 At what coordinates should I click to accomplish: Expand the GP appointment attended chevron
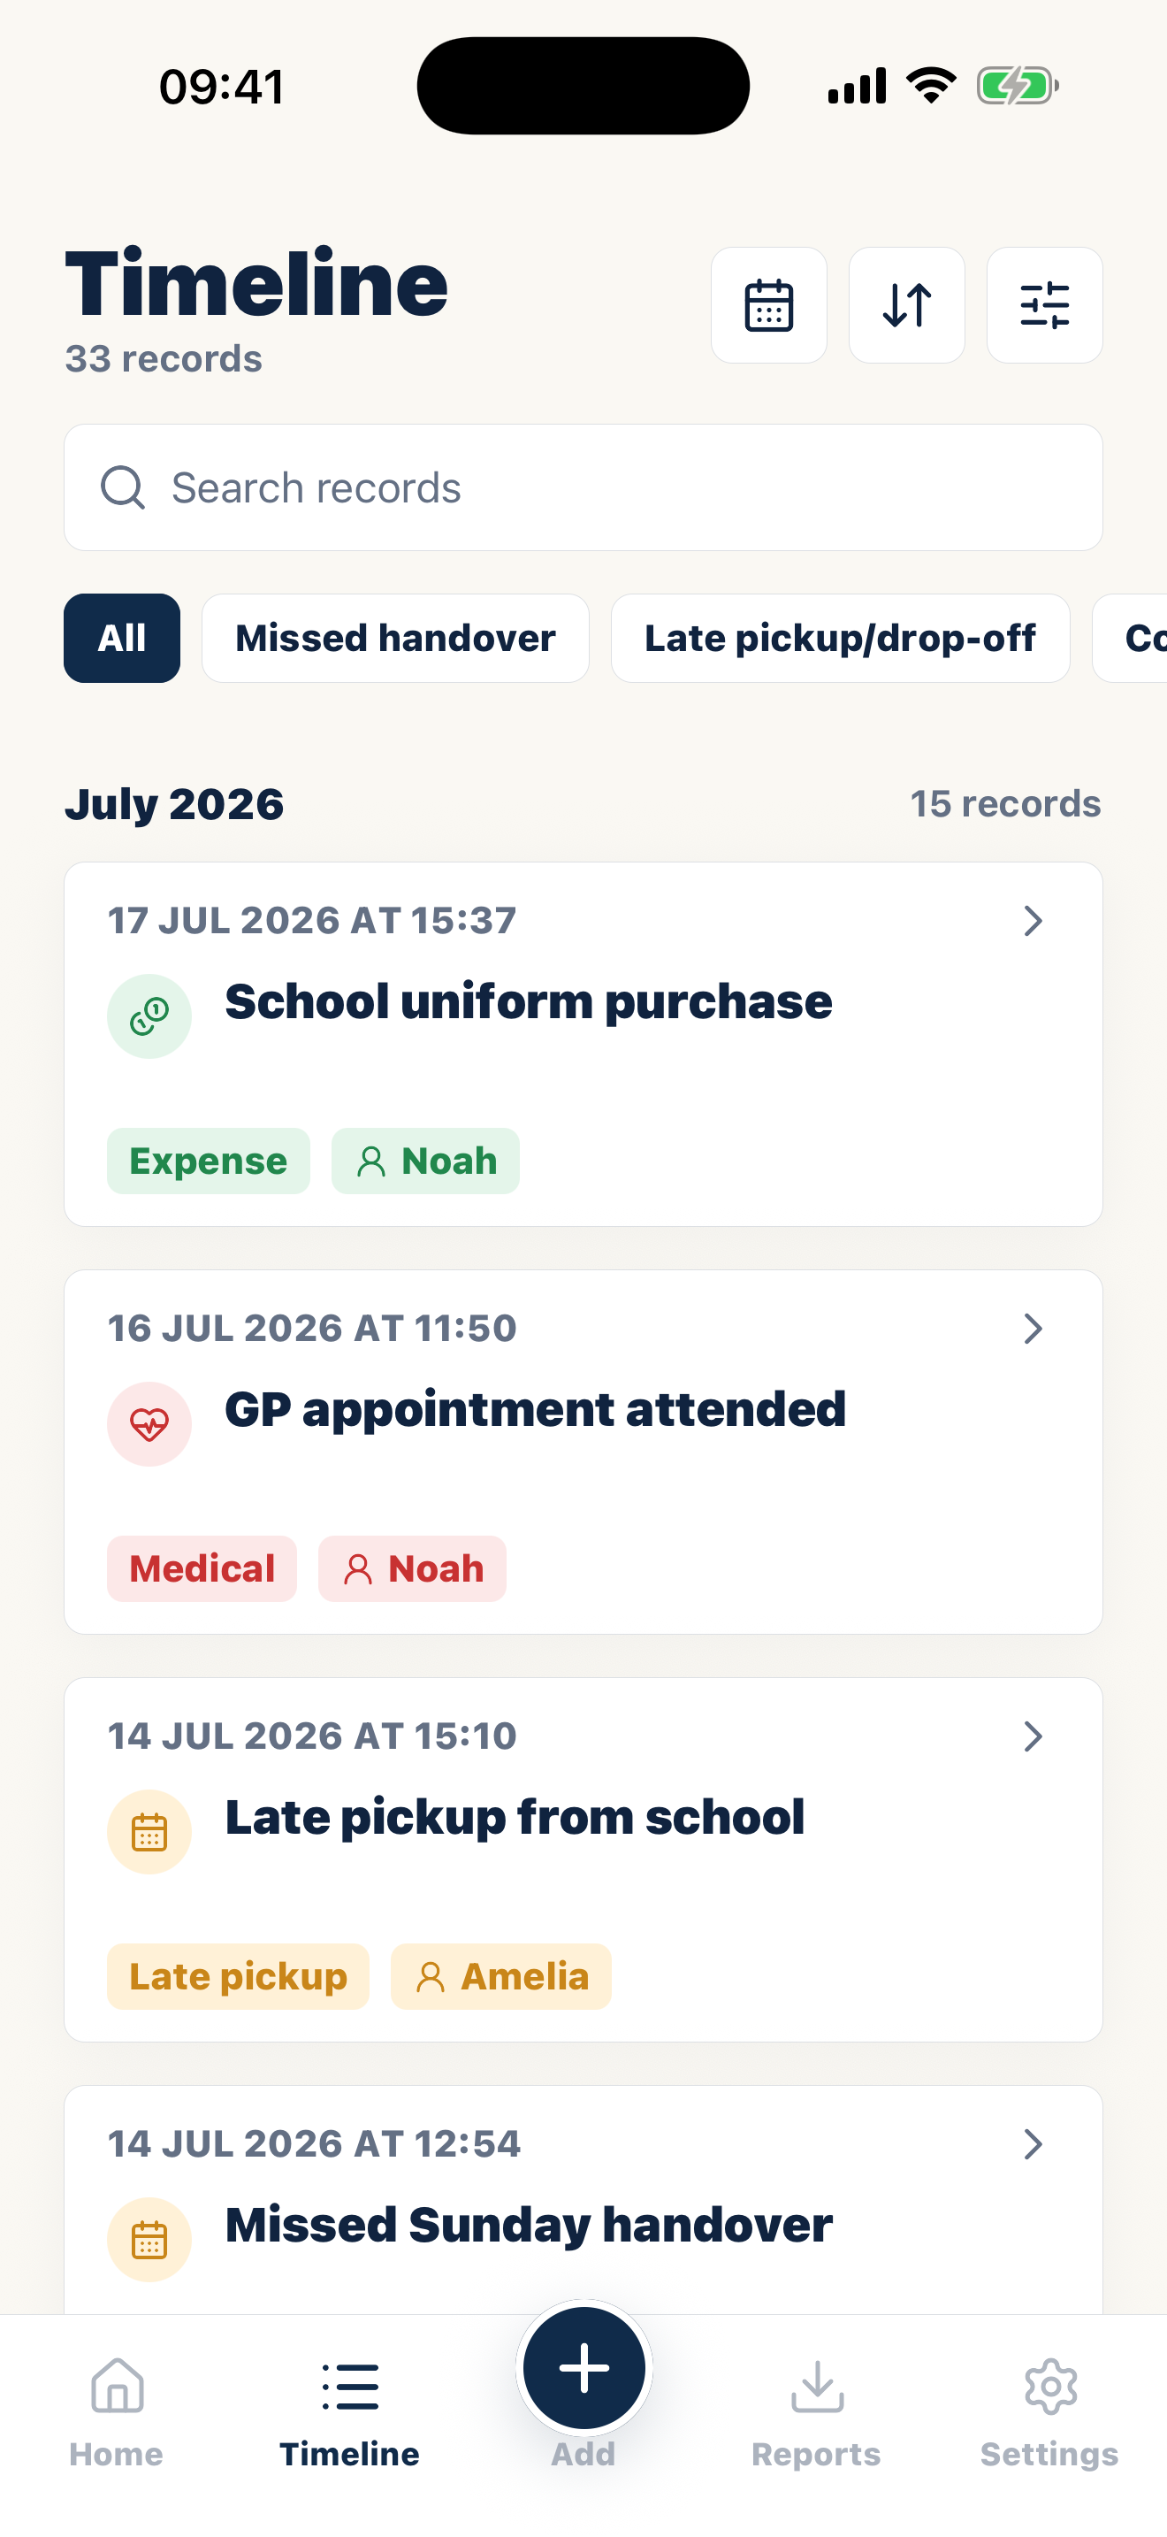pyautogui.click(x=1033, y=1329)
